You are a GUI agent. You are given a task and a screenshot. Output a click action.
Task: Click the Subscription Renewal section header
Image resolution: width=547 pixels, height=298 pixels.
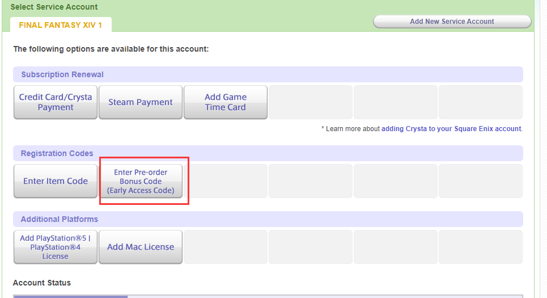click(268, 74)
